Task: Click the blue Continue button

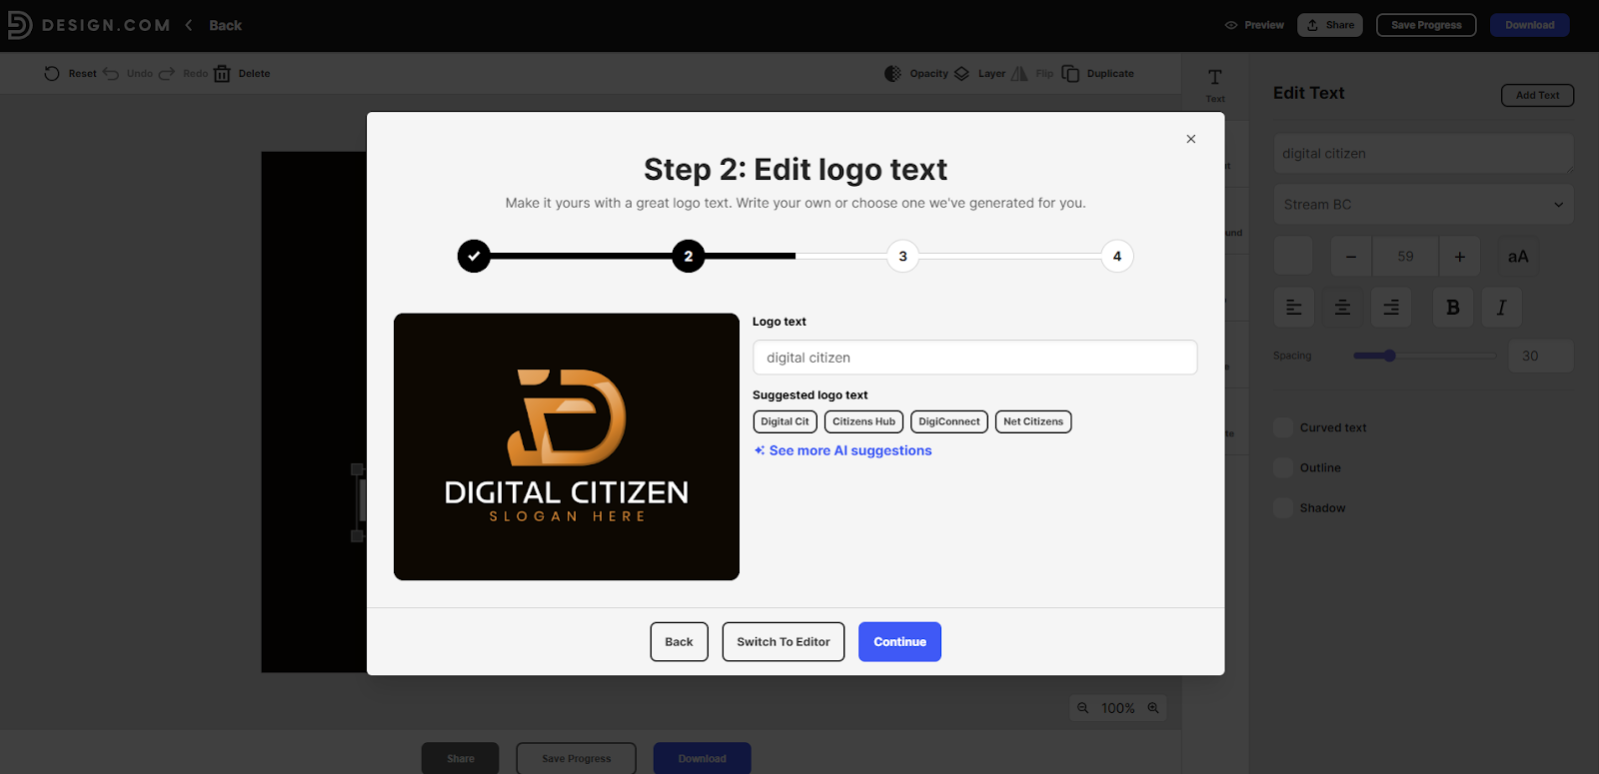Action: [899, 642]
